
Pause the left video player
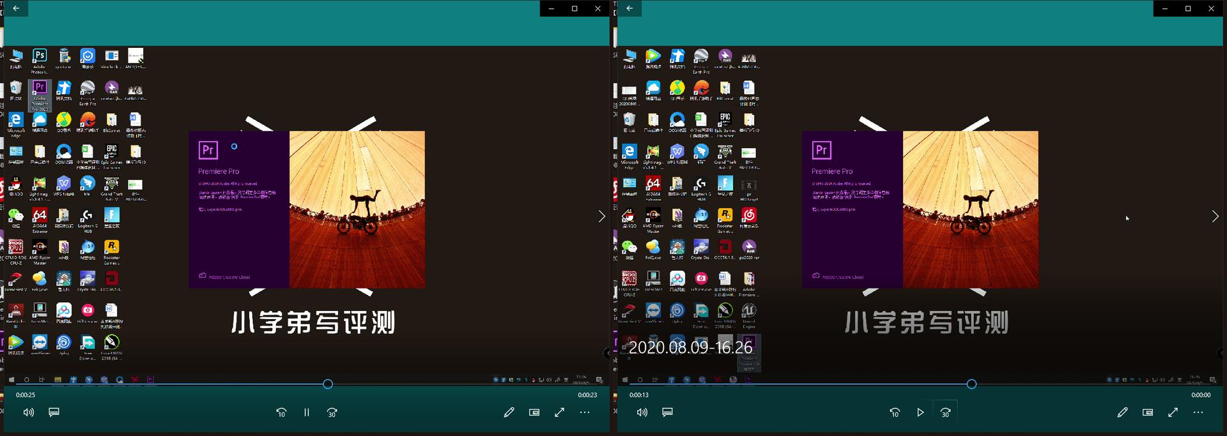pos(307,412)
